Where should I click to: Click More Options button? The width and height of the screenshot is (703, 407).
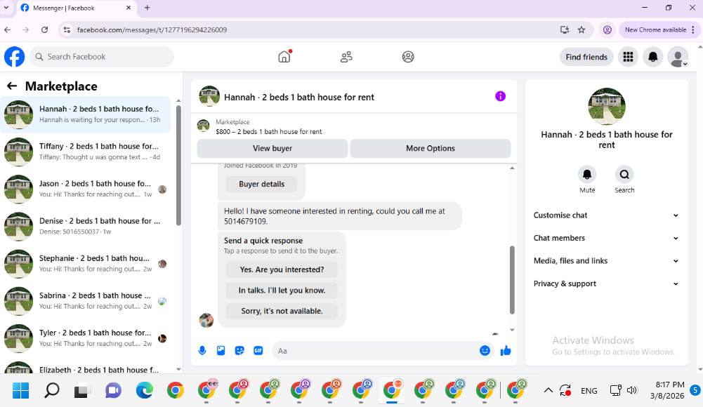tap(430, 148)
